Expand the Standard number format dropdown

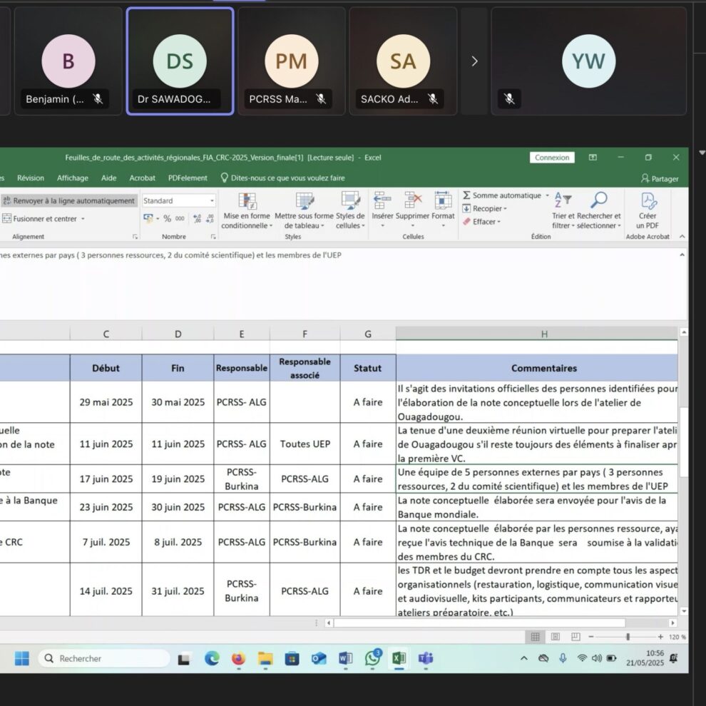[x=212, y=201]
